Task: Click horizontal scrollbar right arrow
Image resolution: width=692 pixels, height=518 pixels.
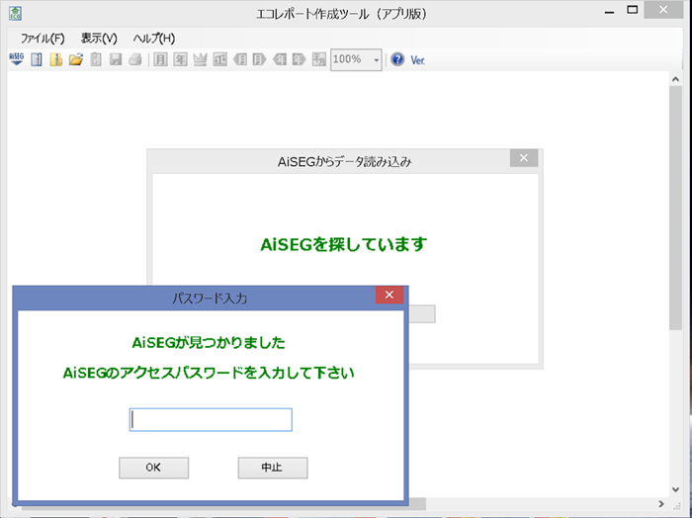Action: pos(661,504)
